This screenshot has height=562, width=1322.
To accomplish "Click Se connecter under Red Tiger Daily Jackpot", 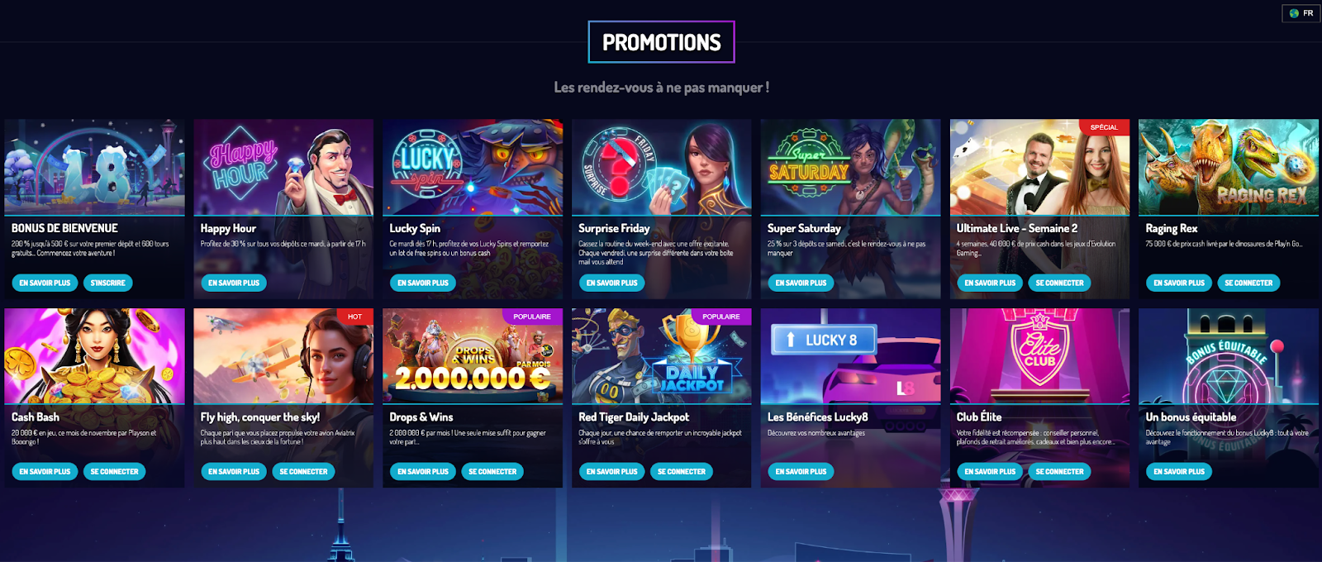I will coord(682,472).
